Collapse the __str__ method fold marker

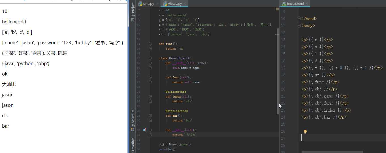(x=150, y=130)
